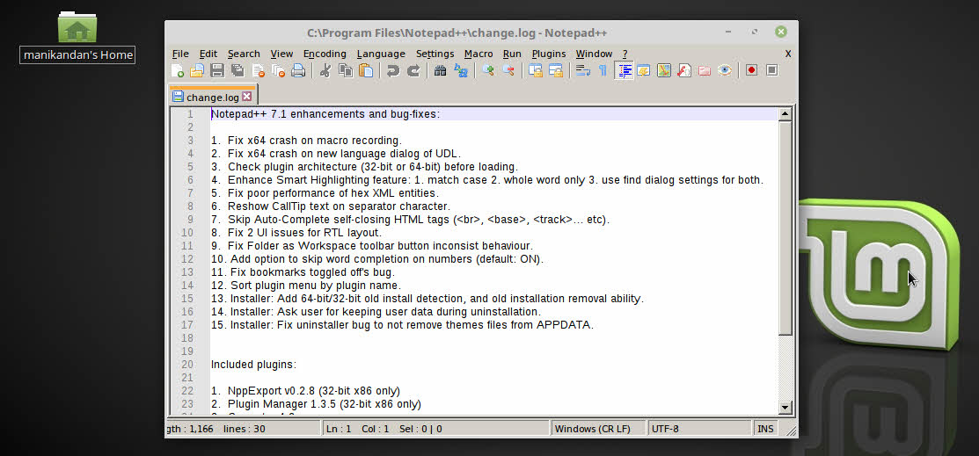Toggle synchronized vertical scrolling icon

click(535, 70)
